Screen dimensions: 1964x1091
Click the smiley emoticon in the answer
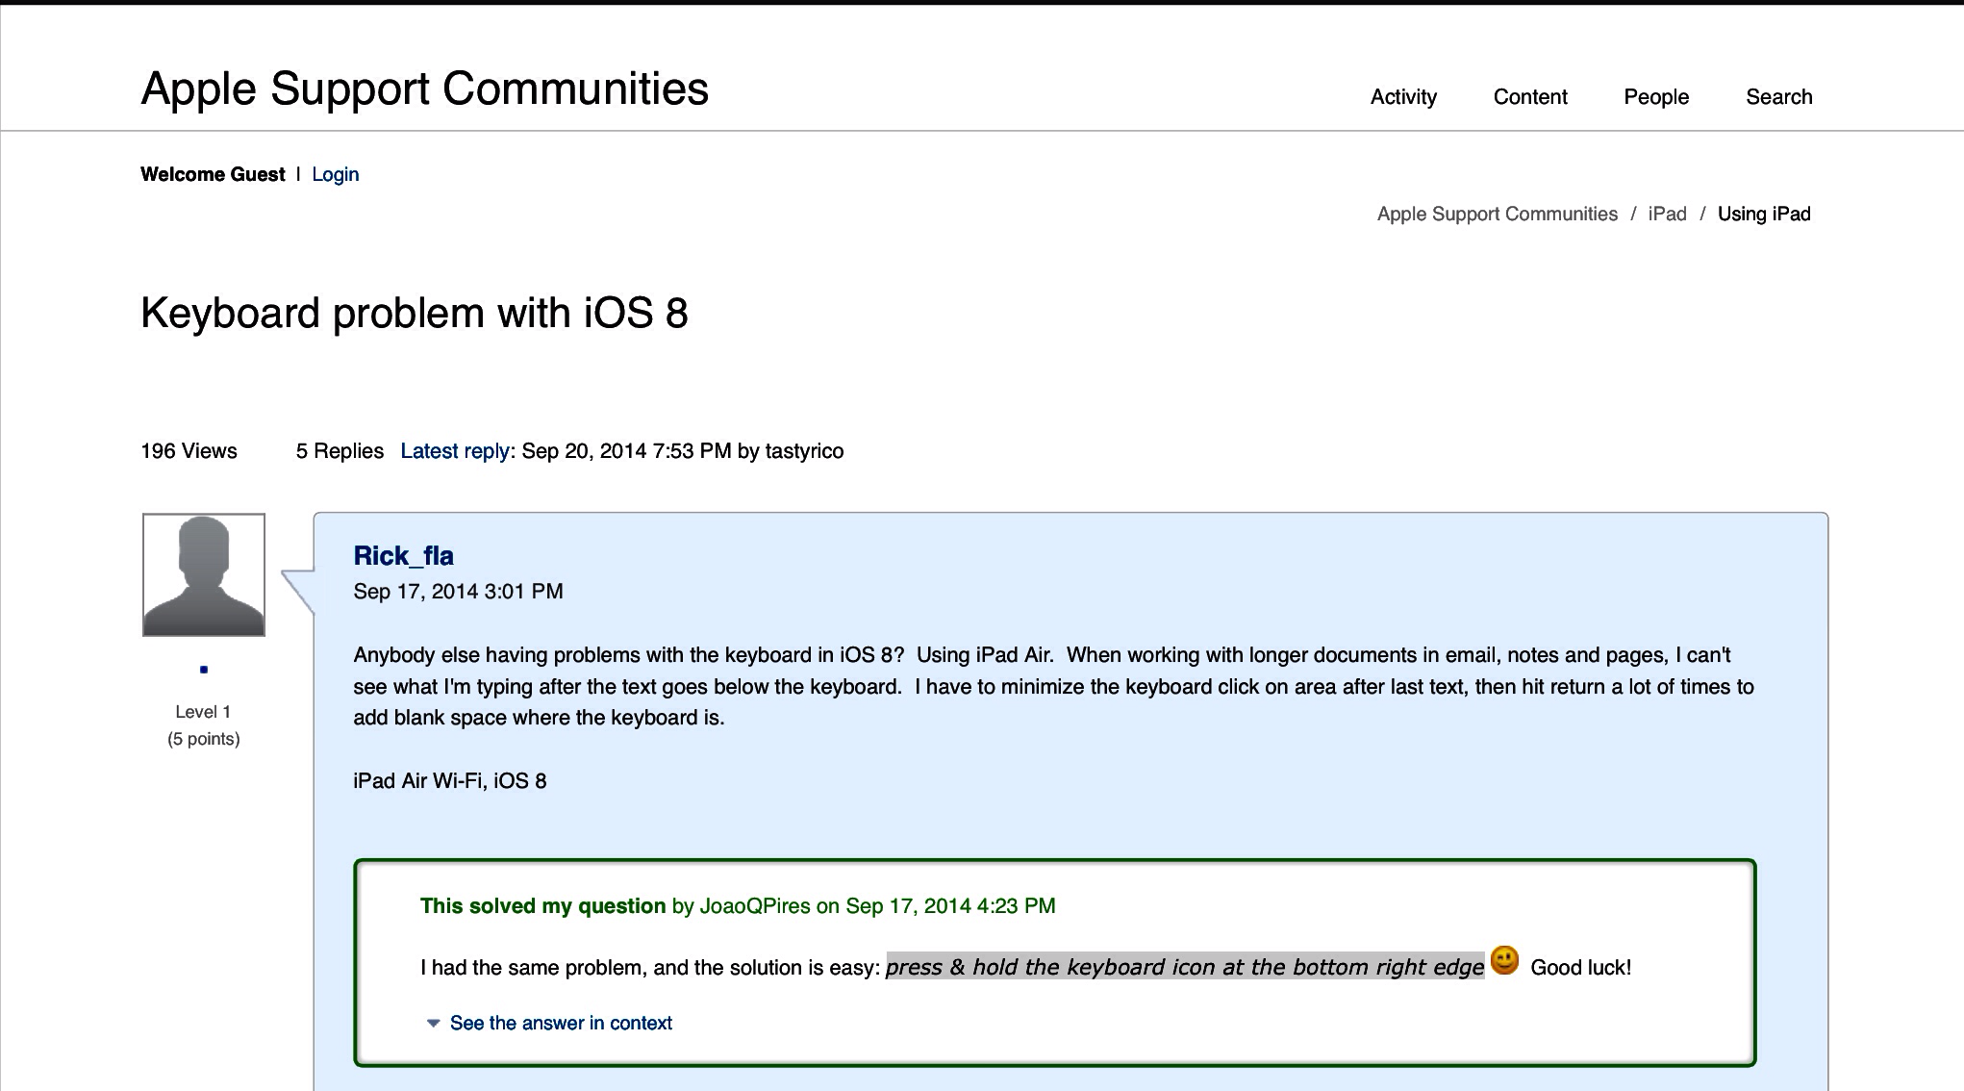pos(1504,961)
